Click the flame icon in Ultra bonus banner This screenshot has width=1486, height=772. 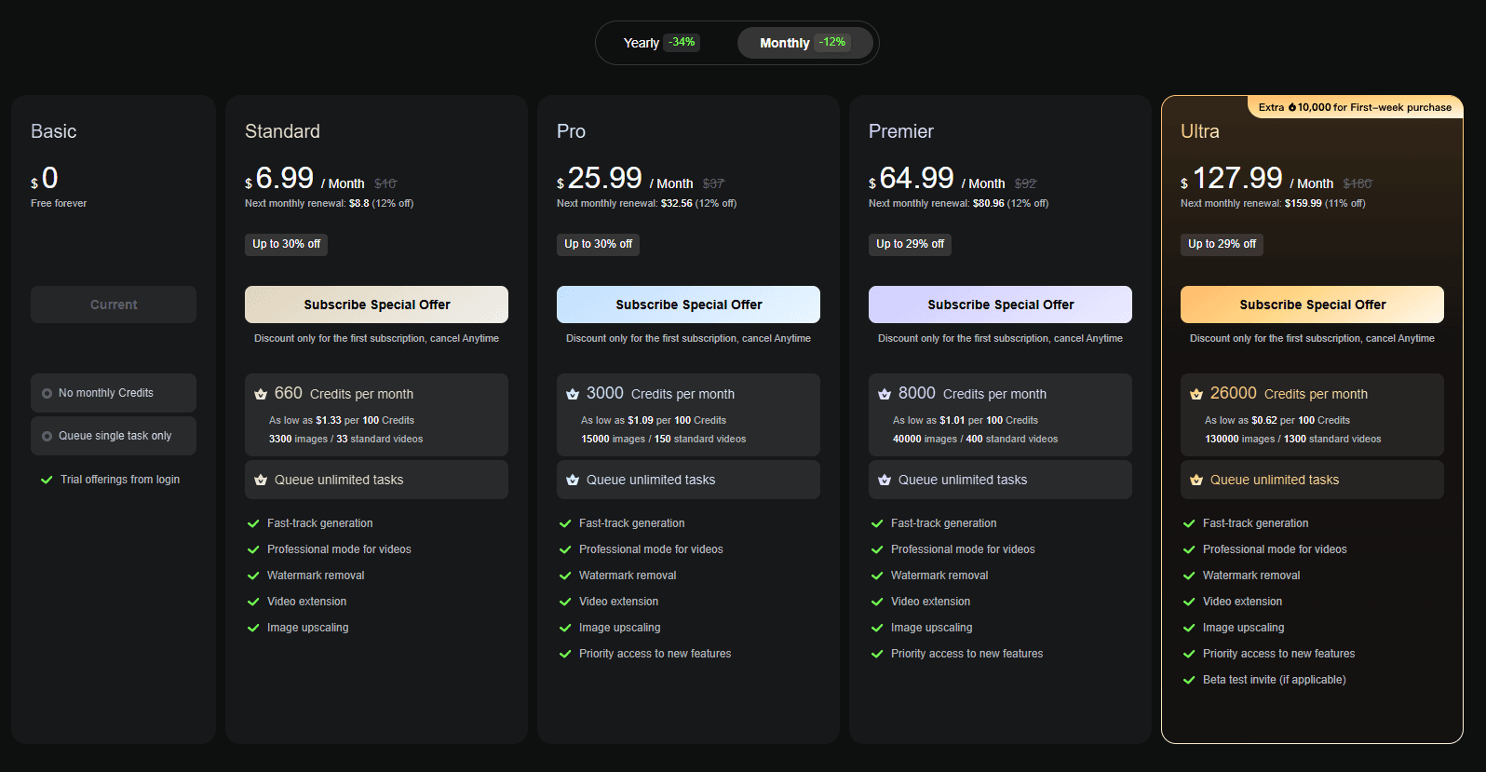click(x=1292, y=107)
